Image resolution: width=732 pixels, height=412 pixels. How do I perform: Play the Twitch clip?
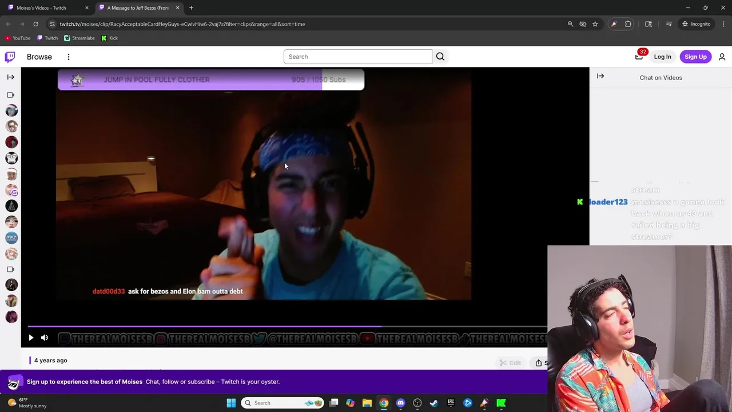point(31,338)
